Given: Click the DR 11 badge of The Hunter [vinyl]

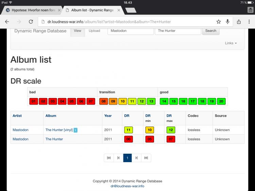Looking at the screenshot, I should coord(129,130).
